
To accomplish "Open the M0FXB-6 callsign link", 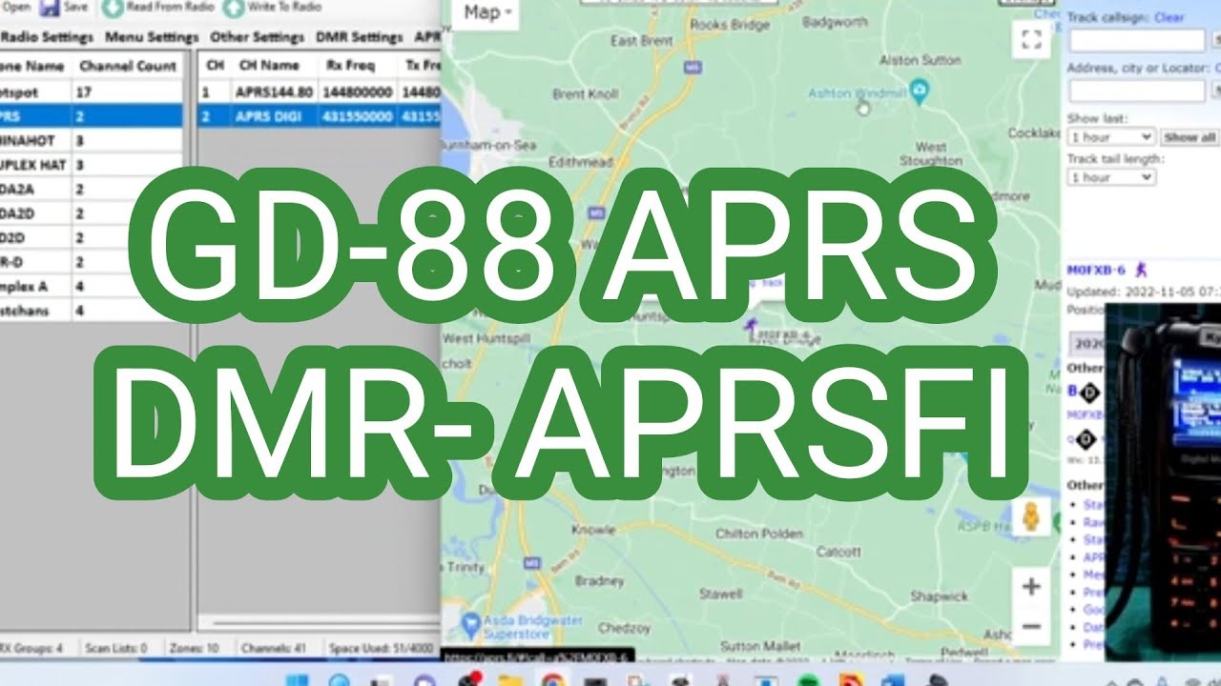I will 1098,271.
